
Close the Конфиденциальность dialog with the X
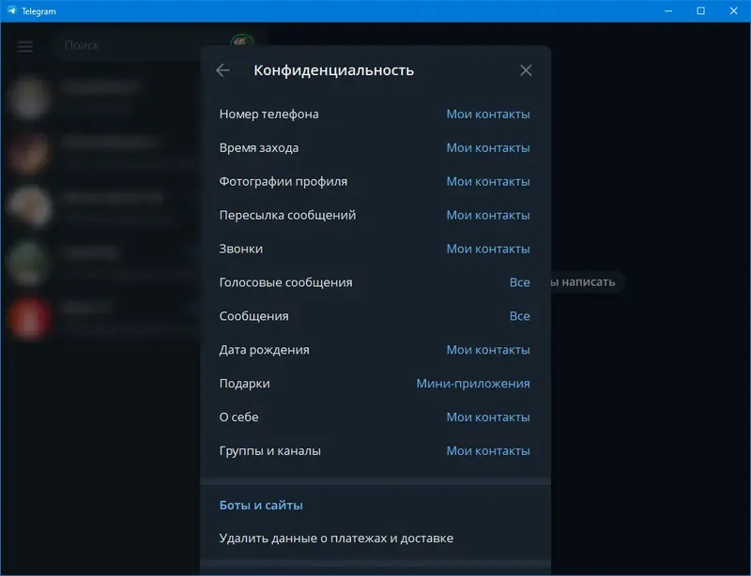coord(526,70)
